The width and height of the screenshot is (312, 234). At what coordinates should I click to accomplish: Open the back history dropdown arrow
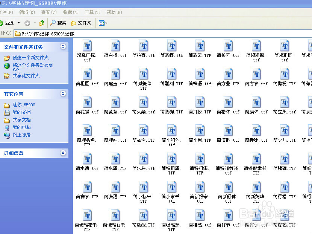19,23
